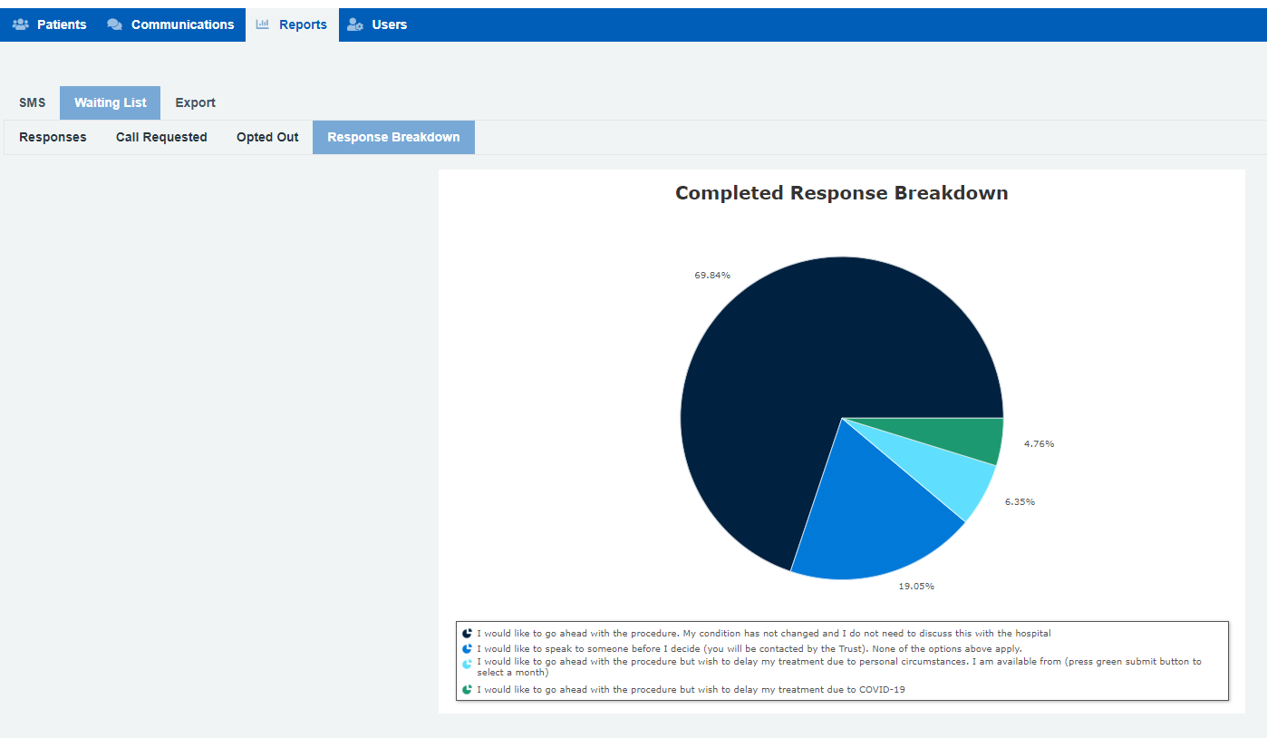Click the dark navy legend pie icon
Image resolution: width=1267 pixels, height=738 pixels.
pos(467,634)
